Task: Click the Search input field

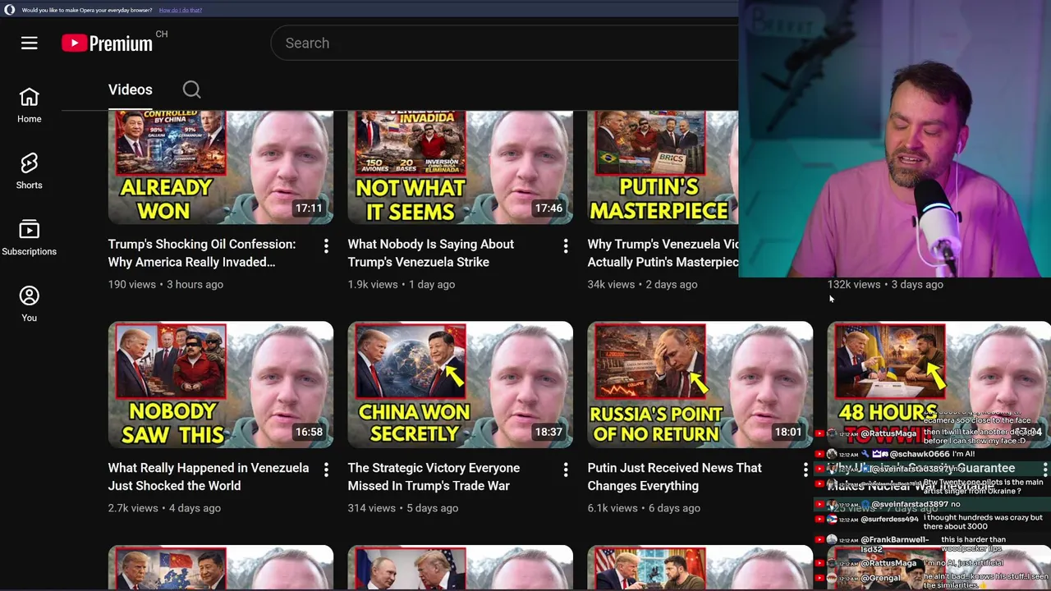Action: (505, 43)
